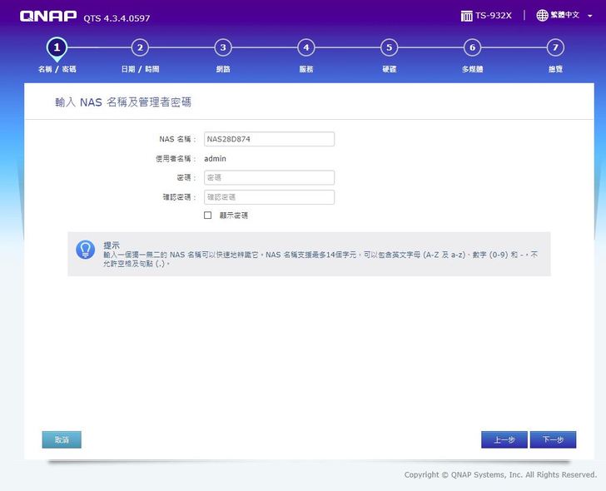
Task: Click the 確認密碼 confirm password field
Action: click(x=269, y=197)
